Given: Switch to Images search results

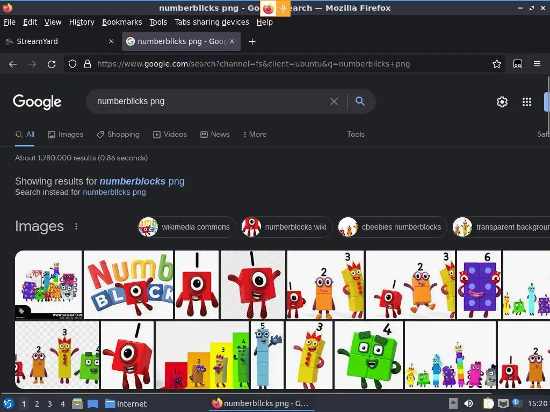Looking at the screenshot, I should tap(66, 135).
